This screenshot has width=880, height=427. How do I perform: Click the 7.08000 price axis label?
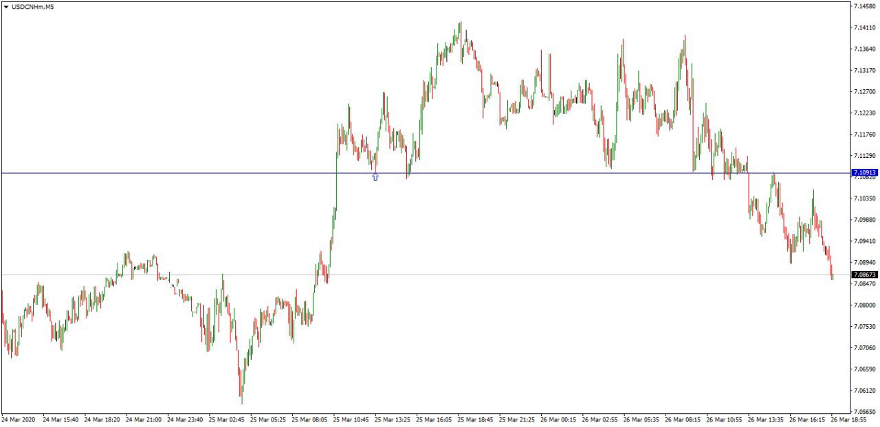(865, 305)
